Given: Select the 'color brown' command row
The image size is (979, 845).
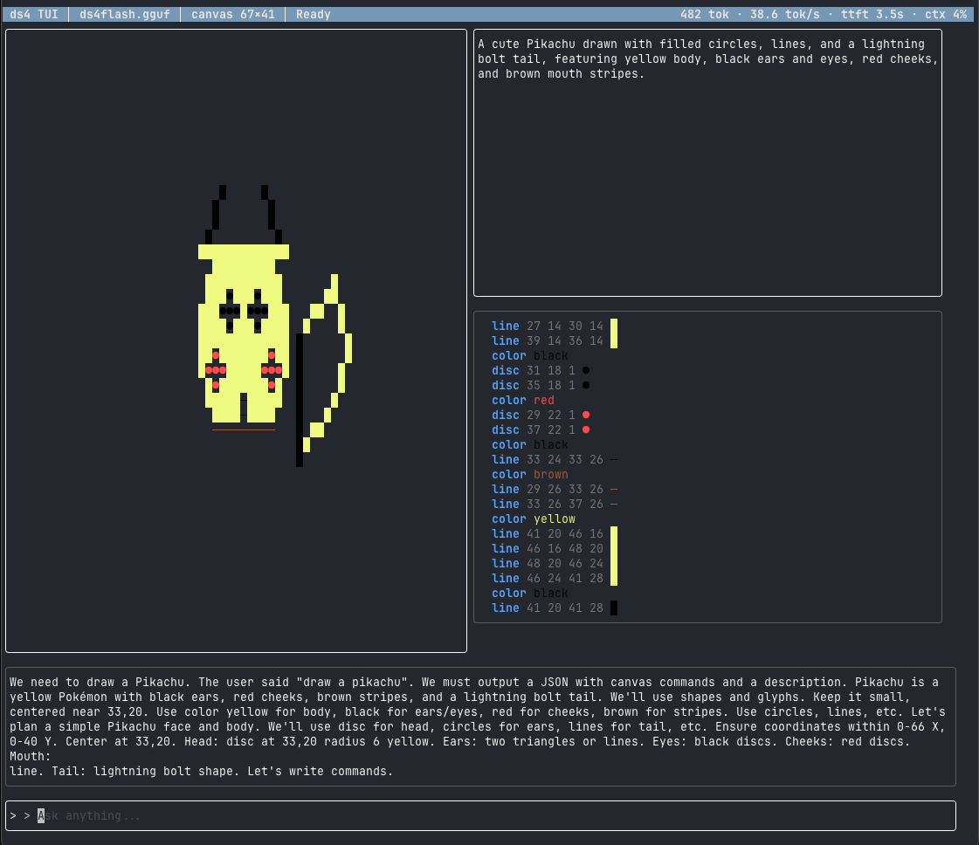Looking at the screenshot, I should tap(529, 474).
